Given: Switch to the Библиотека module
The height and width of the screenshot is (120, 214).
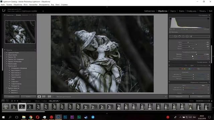Looking at the screenshot, I should 149,11.
